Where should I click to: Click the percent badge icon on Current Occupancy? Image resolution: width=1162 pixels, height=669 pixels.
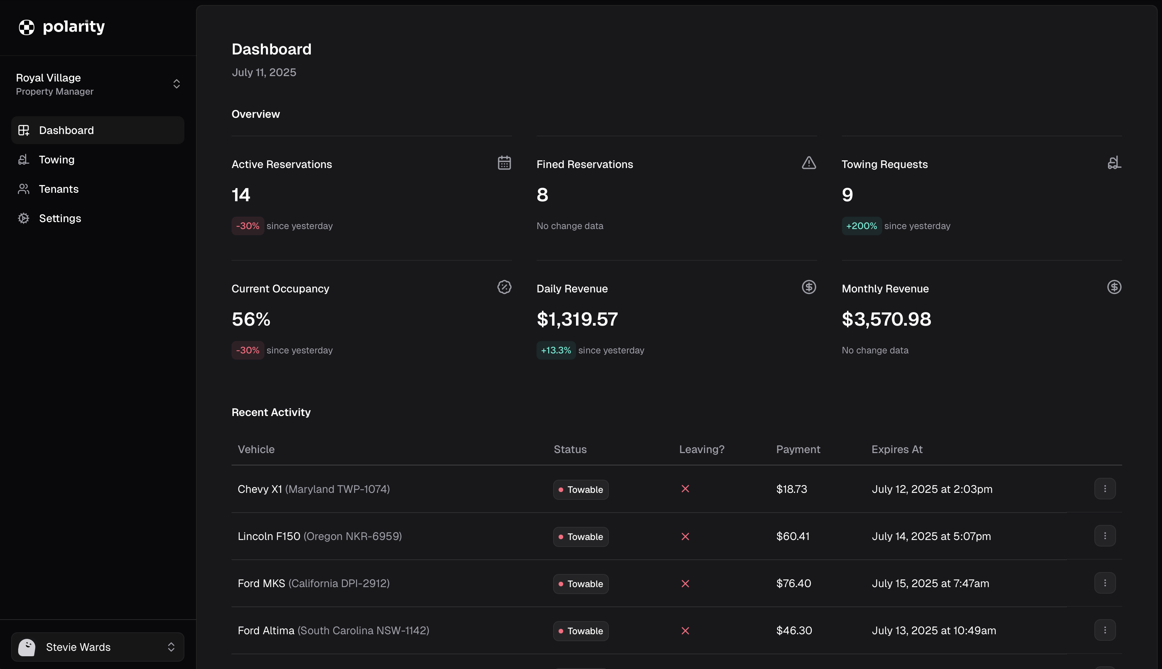pos(504,287)
